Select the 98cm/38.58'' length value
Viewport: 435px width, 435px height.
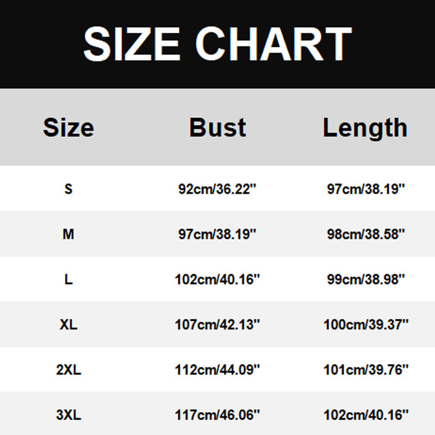366,234
